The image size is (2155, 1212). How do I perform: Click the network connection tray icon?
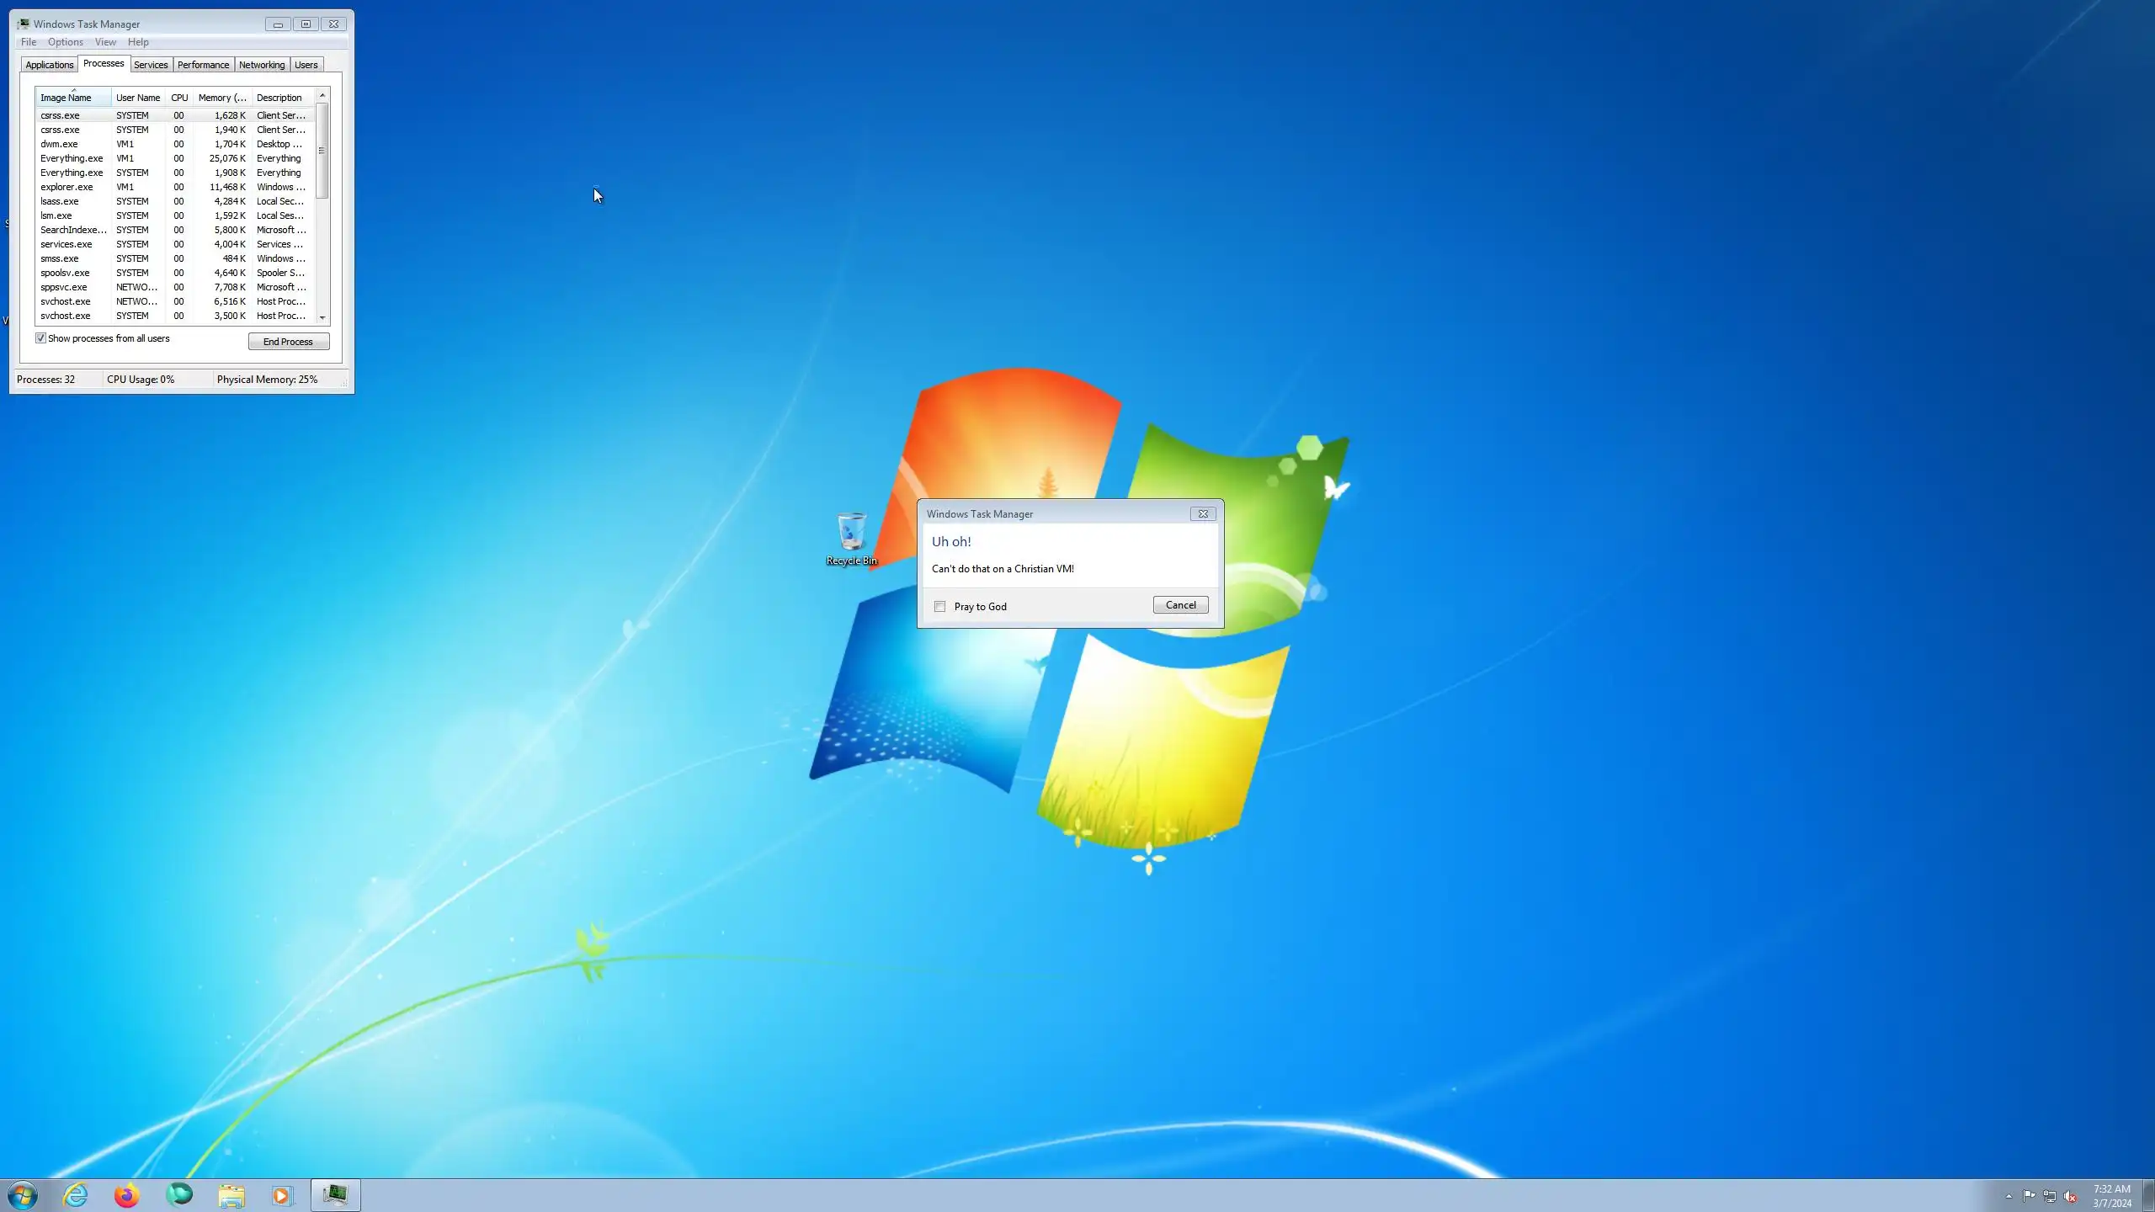point(2050,1196)
